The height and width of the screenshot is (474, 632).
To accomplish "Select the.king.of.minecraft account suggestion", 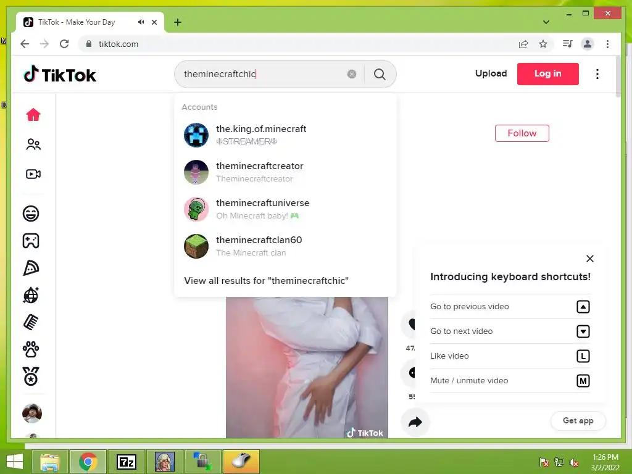I will [285, 135].
